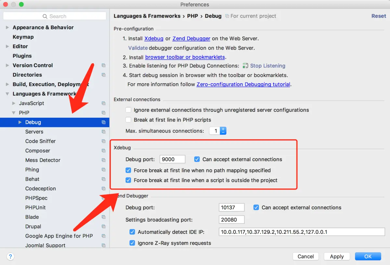Collapse the PHP node
Image resolution: width=390 pixels, height=265 pixels.
point(14,113)
